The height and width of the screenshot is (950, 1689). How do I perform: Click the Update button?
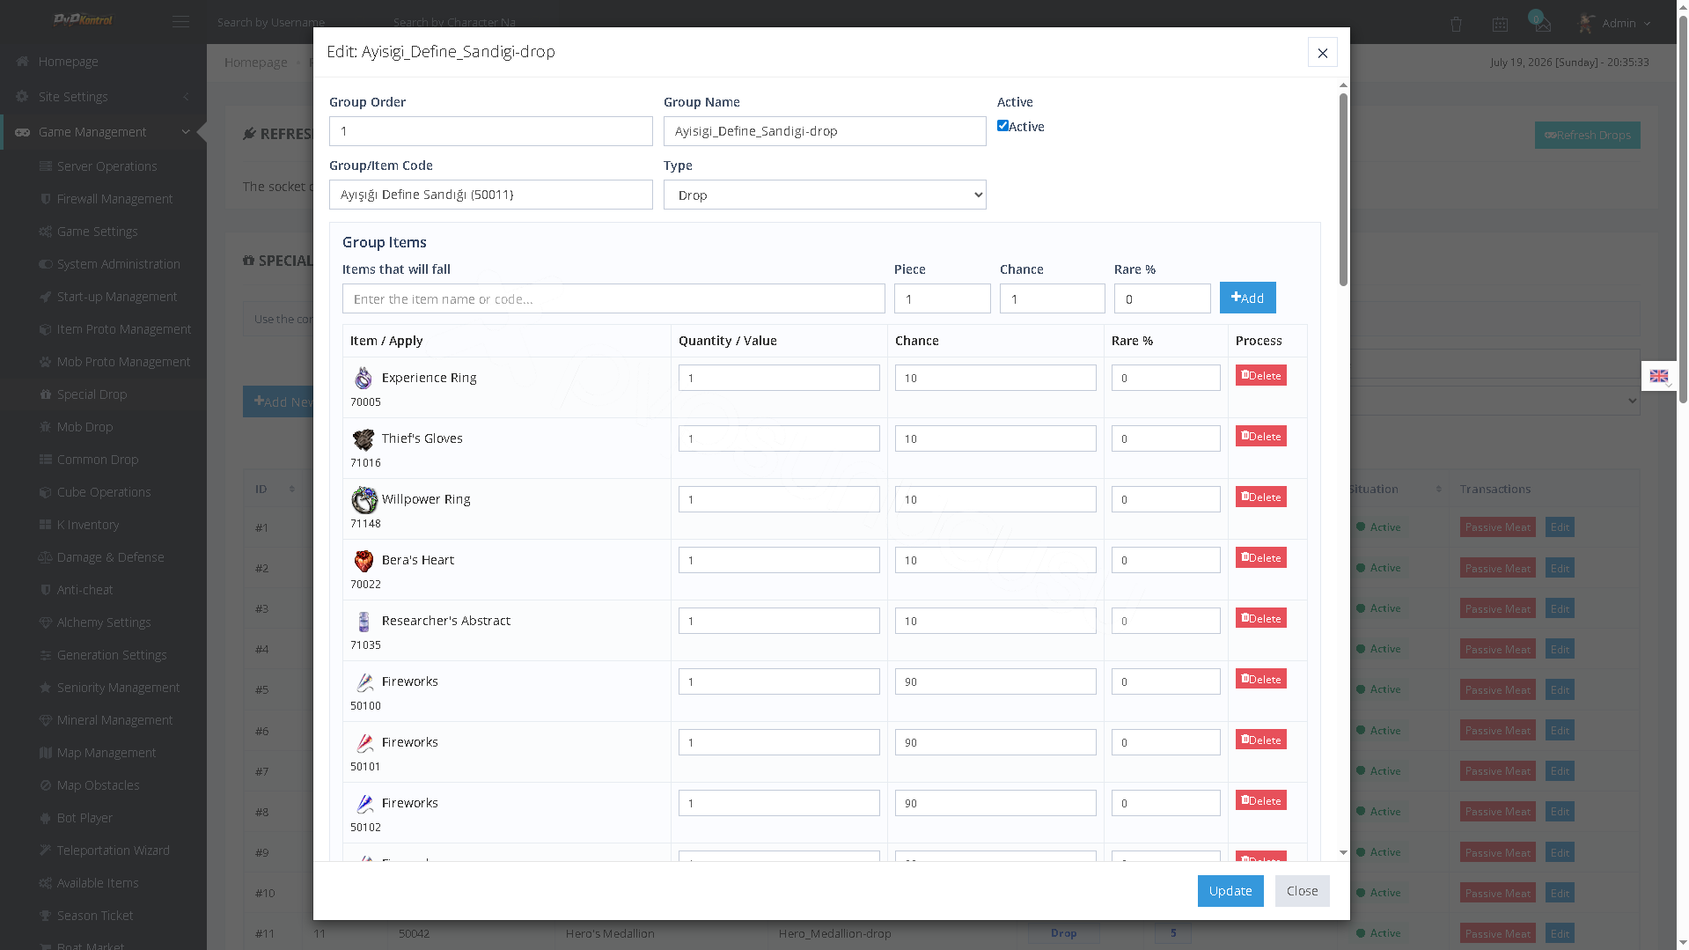pos(1230,891)
